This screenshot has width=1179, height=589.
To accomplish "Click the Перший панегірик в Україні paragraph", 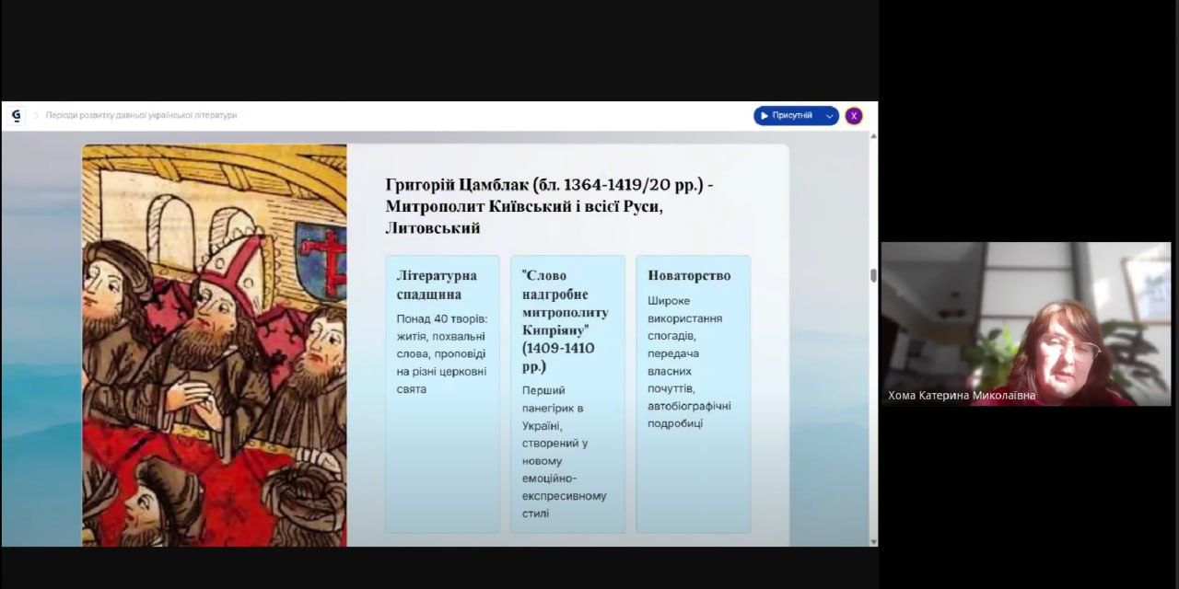I will coord(564,451).
